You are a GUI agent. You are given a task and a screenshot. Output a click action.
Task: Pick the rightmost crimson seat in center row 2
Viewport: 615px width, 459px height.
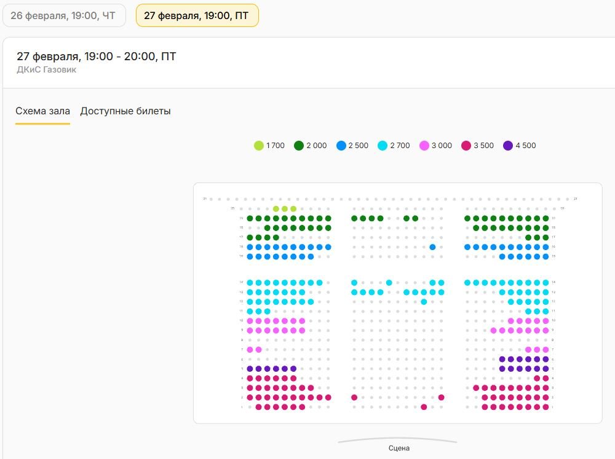point(441,398)
